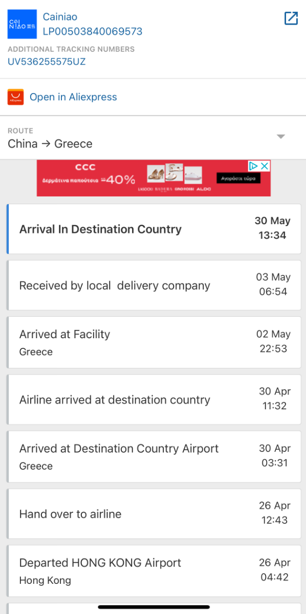Image resolution: width=306 pixels, height=614 pixels.
Task: Click the shoe ad buy-now button
Action: (238, 178)
